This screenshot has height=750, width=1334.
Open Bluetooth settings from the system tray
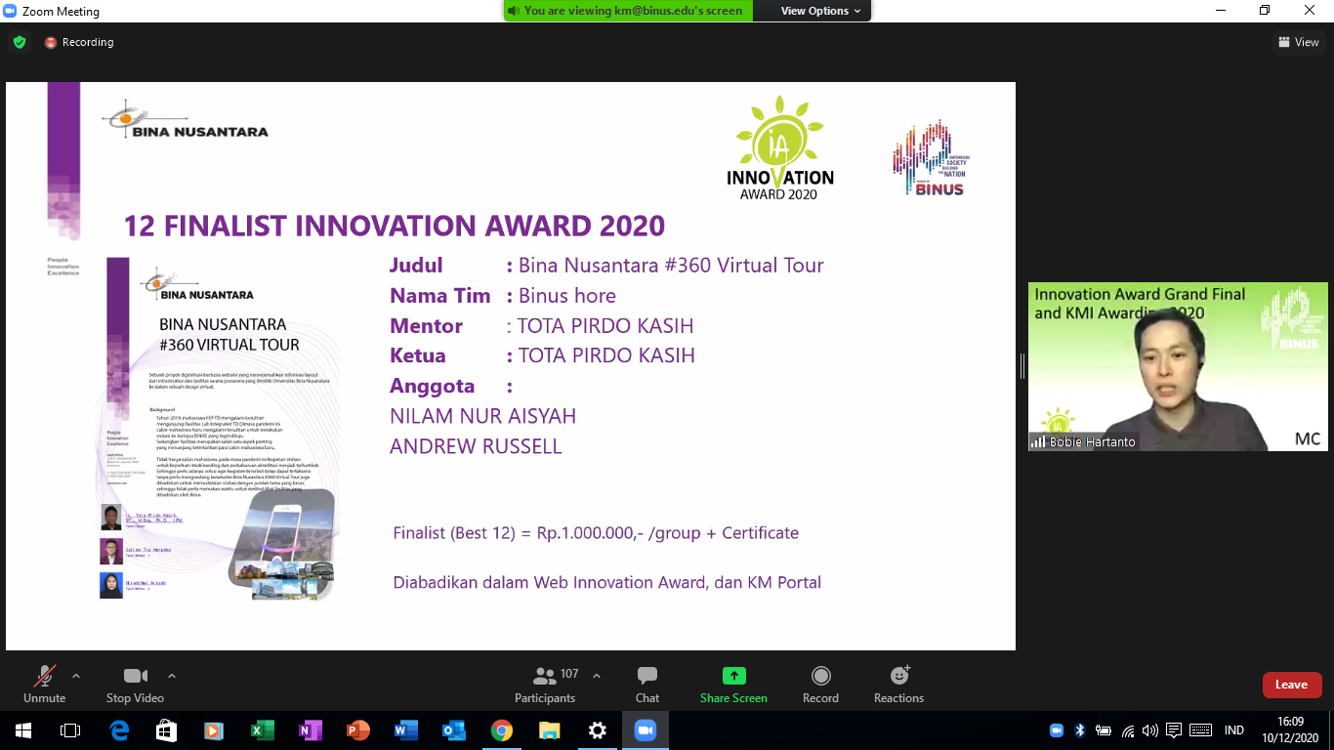[1080, 730]
